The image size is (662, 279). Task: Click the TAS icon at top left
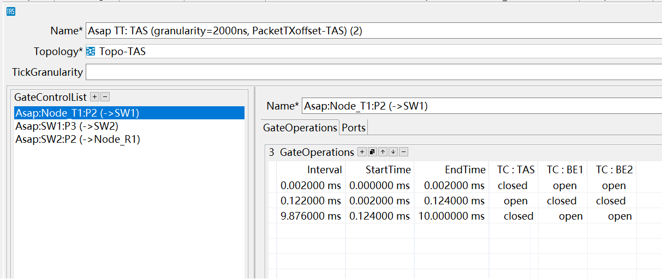tap(10, 11)
